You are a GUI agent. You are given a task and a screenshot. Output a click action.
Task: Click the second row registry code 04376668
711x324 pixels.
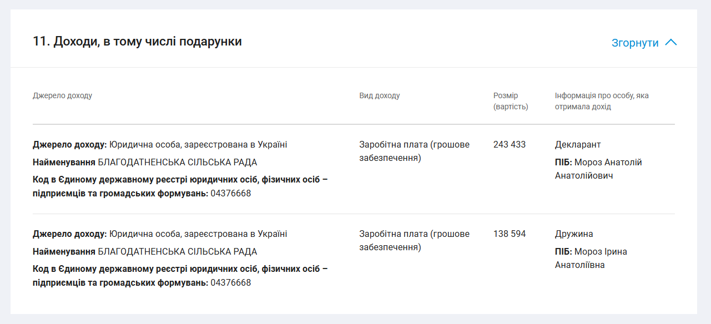[x=230, y=283]
